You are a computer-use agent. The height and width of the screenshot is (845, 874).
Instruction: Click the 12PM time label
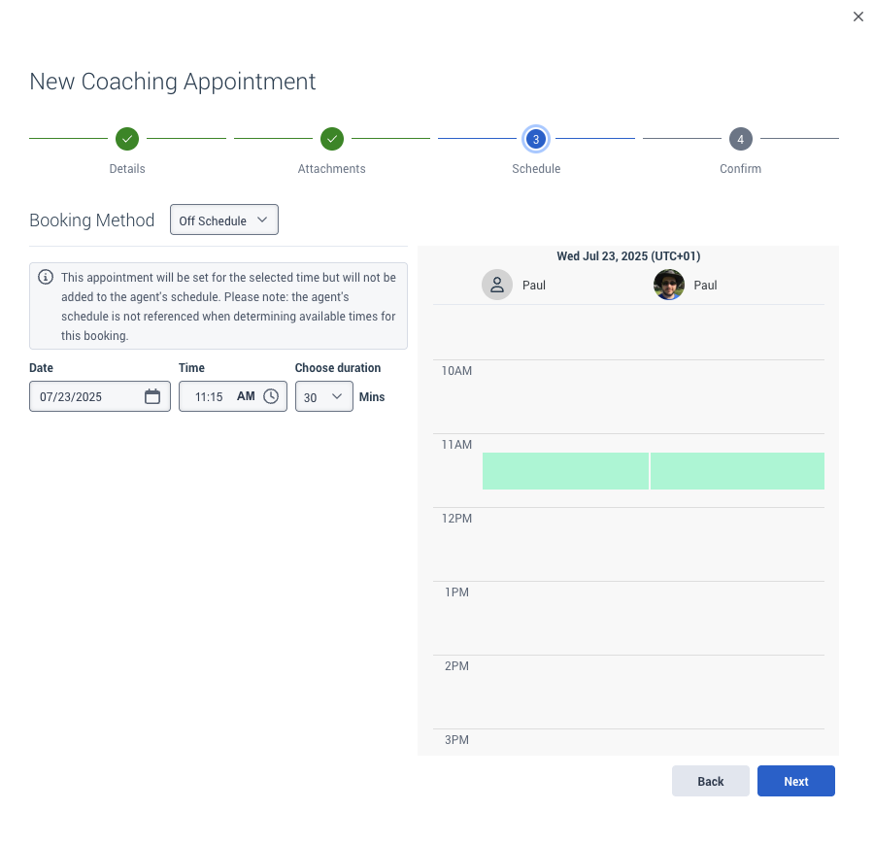click(x=456, y=519)
